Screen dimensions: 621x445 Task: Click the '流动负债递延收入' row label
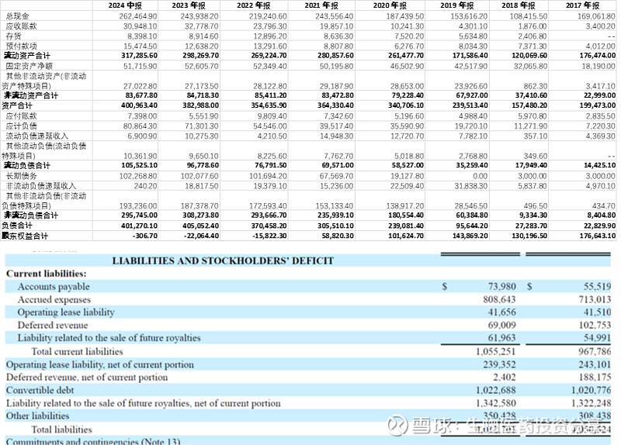[37, 136]
